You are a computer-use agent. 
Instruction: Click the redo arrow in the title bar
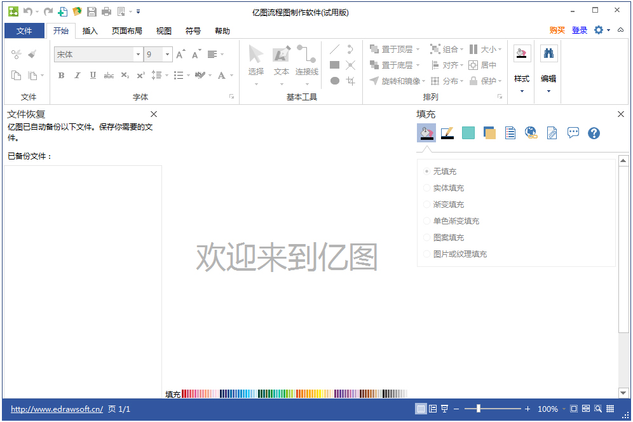(48, 11)
